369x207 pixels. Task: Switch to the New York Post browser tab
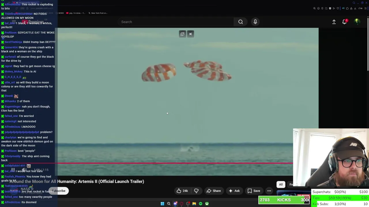pos(98,13)
